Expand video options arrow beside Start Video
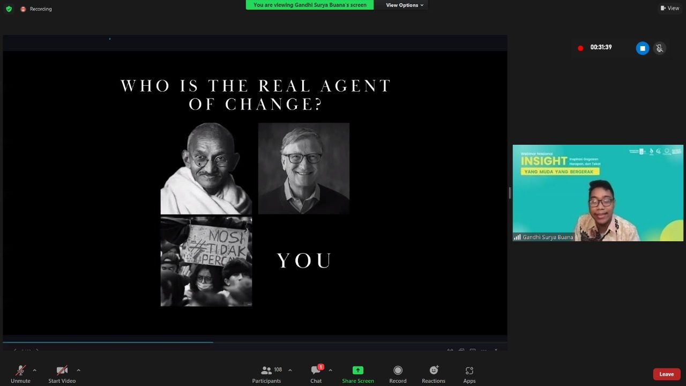 click(x=78, y=370)
